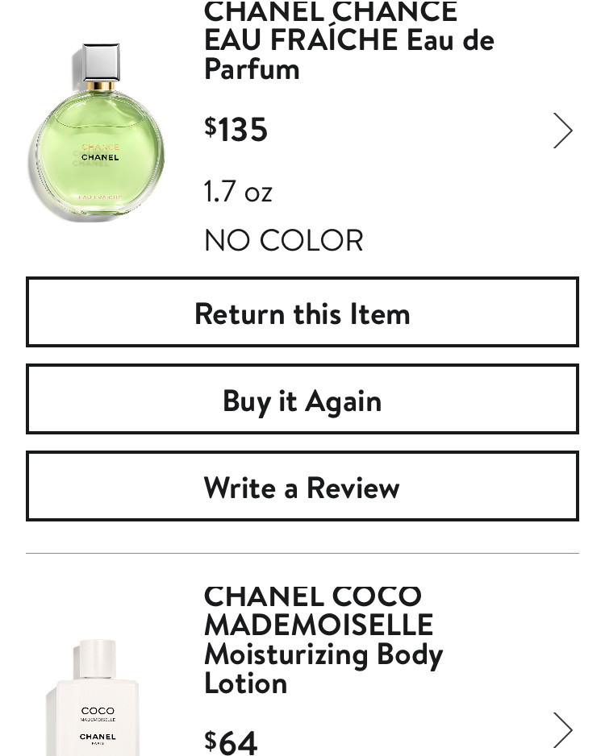Click Write a Review button

pos(302,486)
